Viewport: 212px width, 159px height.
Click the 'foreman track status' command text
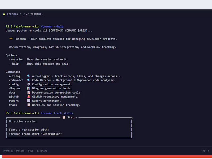click(57, 113)
